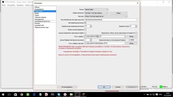173x97 pixels.
Task: Click into the Путь к файлу field
Action: [105, 36]
